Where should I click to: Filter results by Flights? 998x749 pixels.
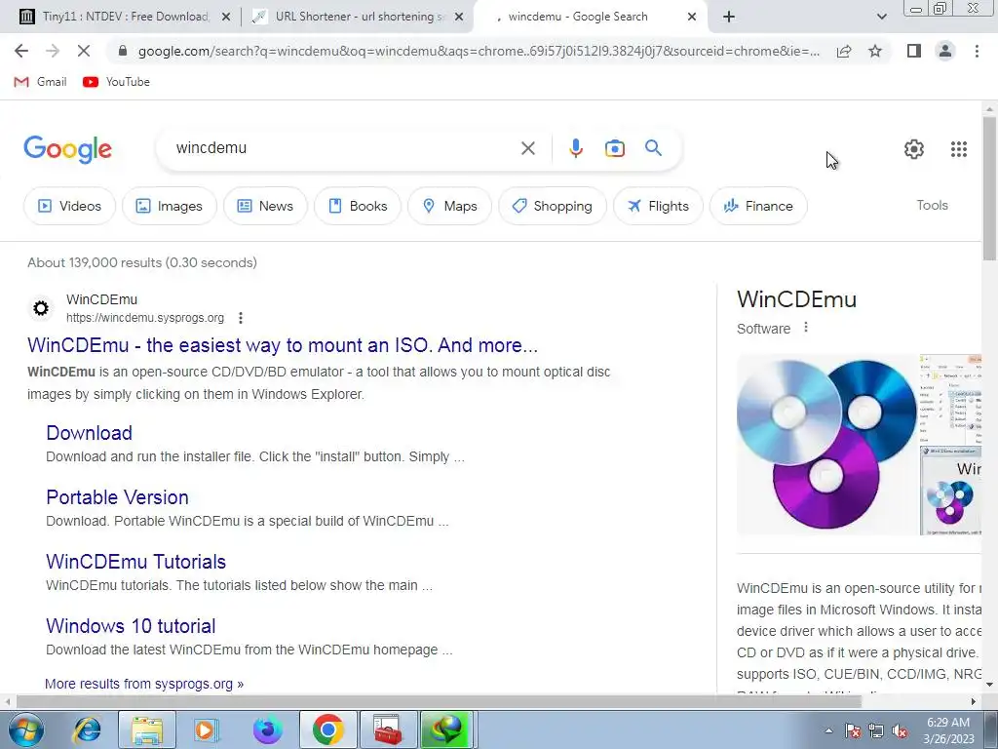point(658,206)
